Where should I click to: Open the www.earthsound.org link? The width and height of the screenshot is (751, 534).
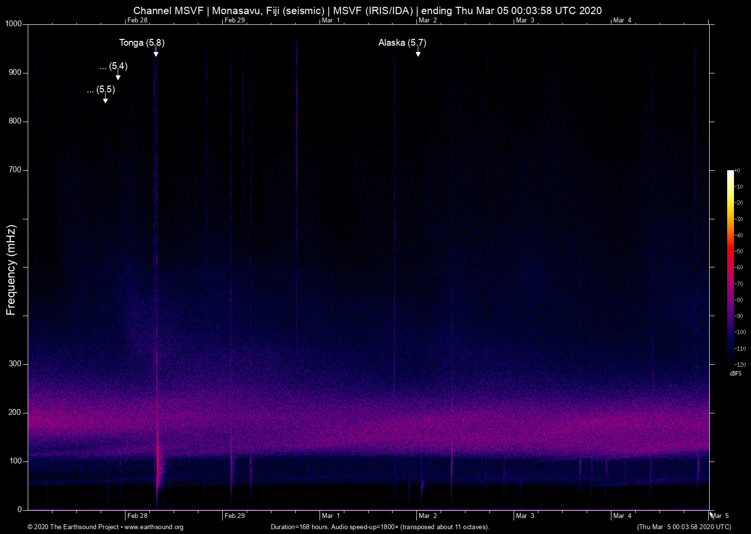click(154, 527)
